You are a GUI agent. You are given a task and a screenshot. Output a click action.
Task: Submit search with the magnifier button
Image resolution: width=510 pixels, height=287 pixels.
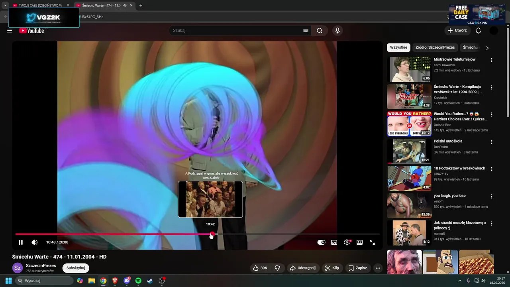click(320, 31)
